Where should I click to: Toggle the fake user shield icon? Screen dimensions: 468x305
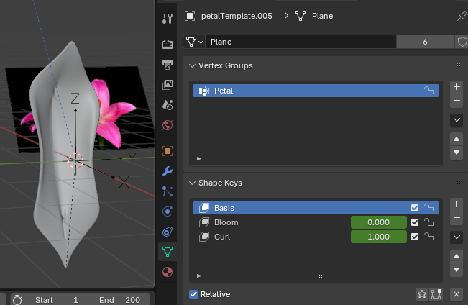[x=462, y=42]
